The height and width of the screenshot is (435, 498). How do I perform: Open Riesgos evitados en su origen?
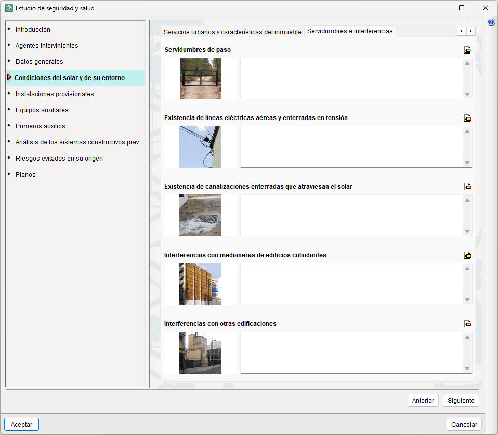click(x=59, y=159)
